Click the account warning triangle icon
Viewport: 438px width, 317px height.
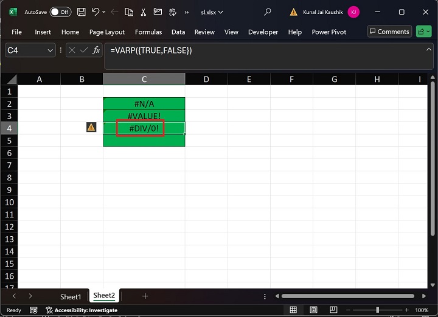[x=294, y=12]
